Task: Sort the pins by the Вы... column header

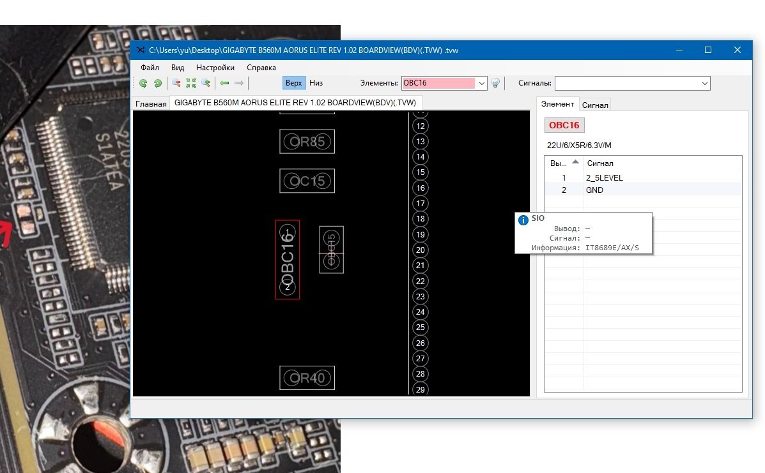Action: tap(564, 163)
